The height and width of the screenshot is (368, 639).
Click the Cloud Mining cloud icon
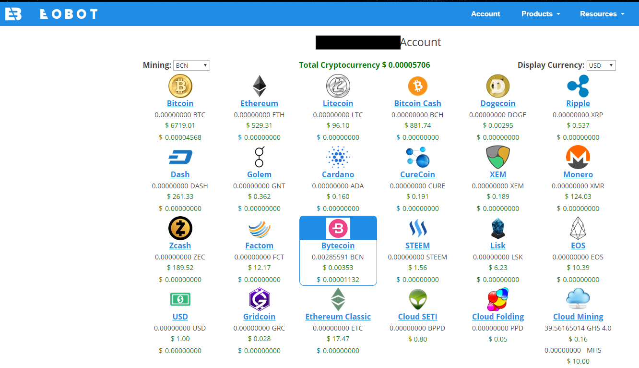pyautogui.click(x=578, y=298)
